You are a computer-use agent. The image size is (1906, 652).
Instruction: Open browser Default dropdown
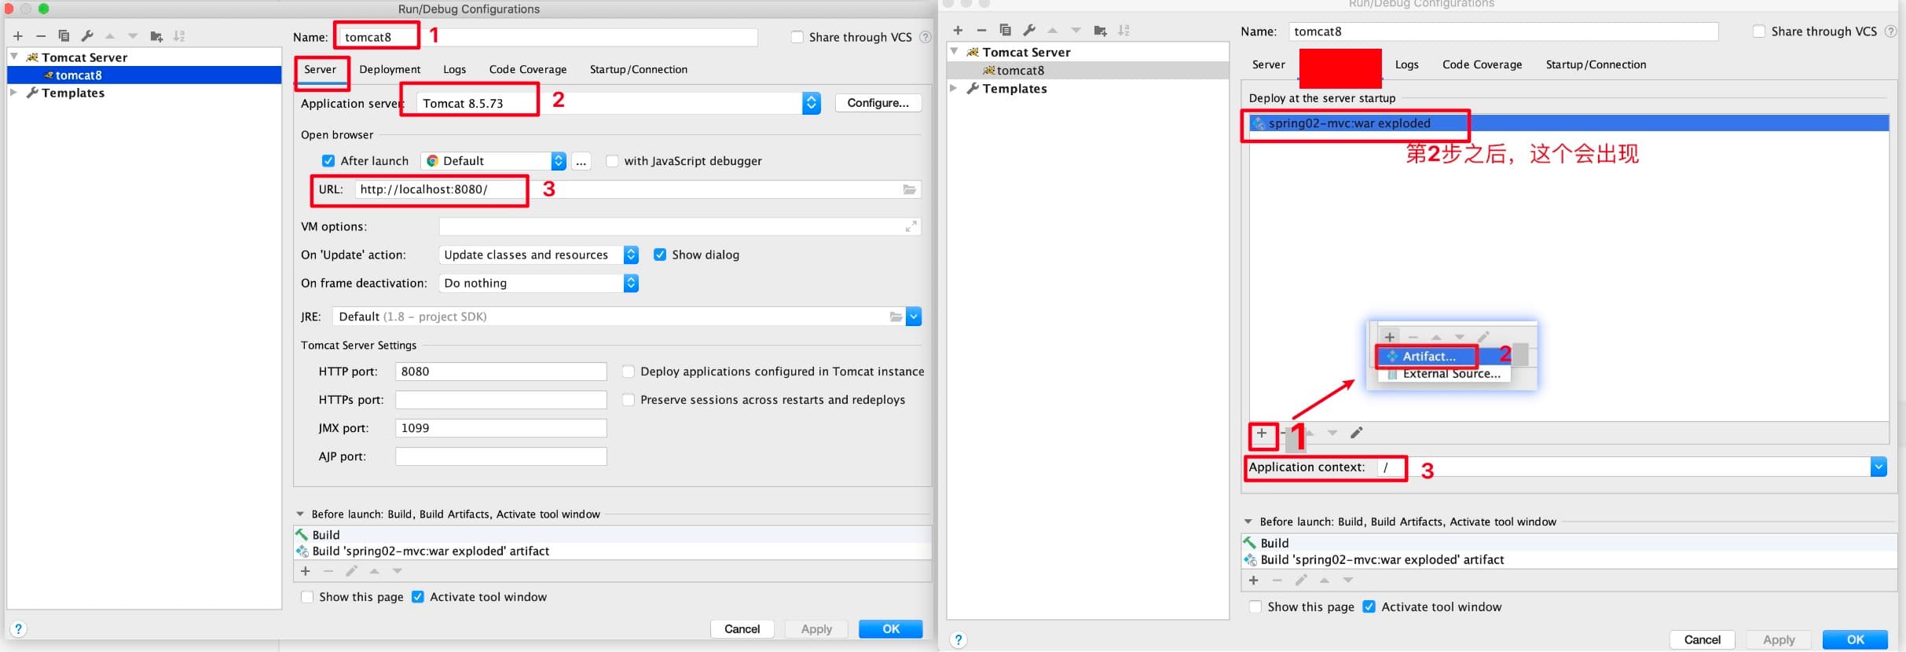click(x=559, y=161)
